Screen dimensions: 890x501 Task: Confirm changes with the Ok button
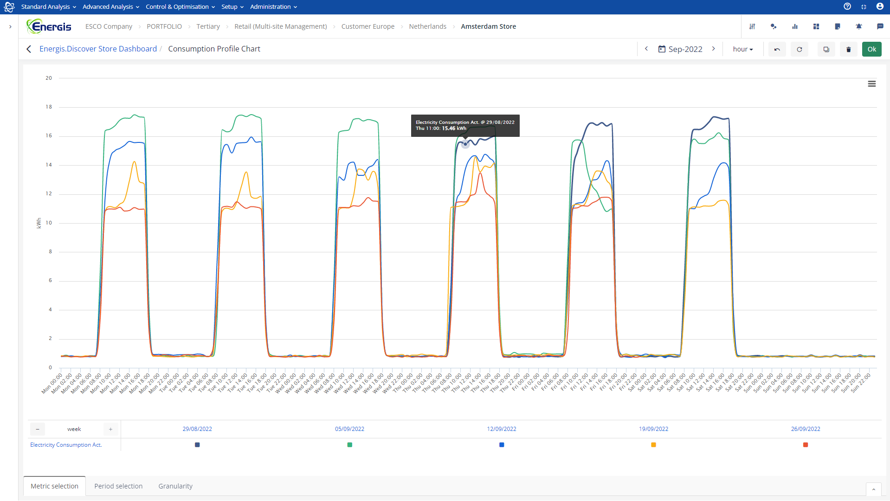pyautogui.click(x=871, y=49)
